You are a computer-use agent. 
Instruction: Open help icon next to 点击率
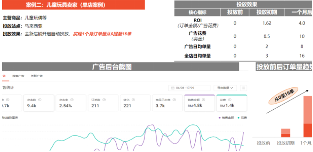click(72, 100)
